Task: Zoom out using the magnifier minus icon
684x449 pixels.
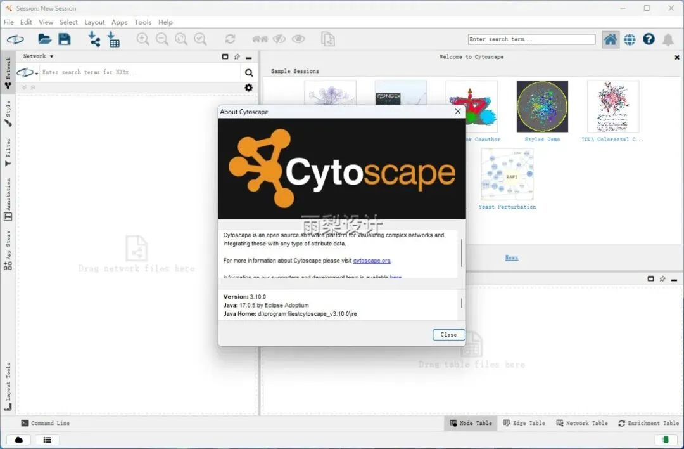Action: pyautogui.click(x=162, y=39)
